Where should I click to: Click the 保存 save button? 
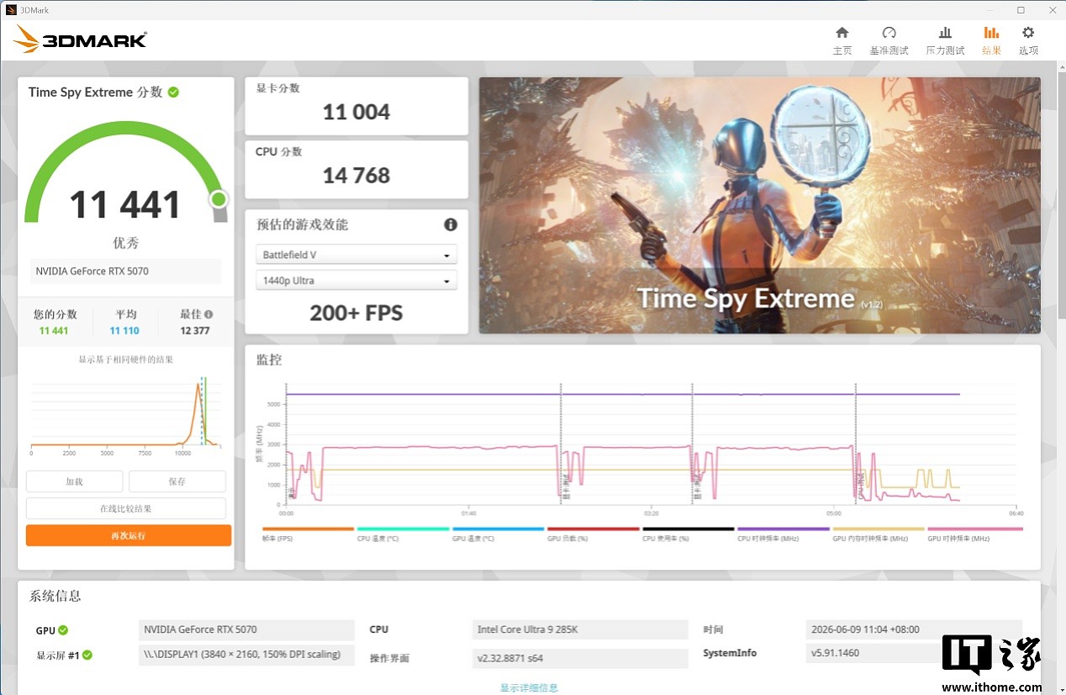click(177, 482)
